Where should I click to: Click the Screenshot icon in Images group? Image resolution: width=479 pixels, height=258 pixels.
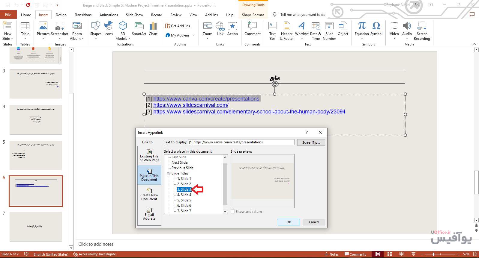[59, 29]
